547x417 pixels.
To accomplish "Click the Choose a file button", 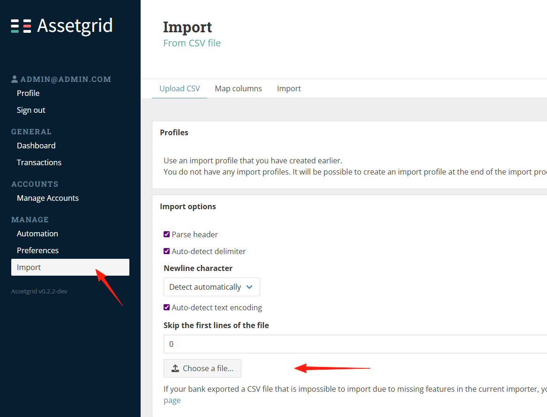I will pos(202,368).
